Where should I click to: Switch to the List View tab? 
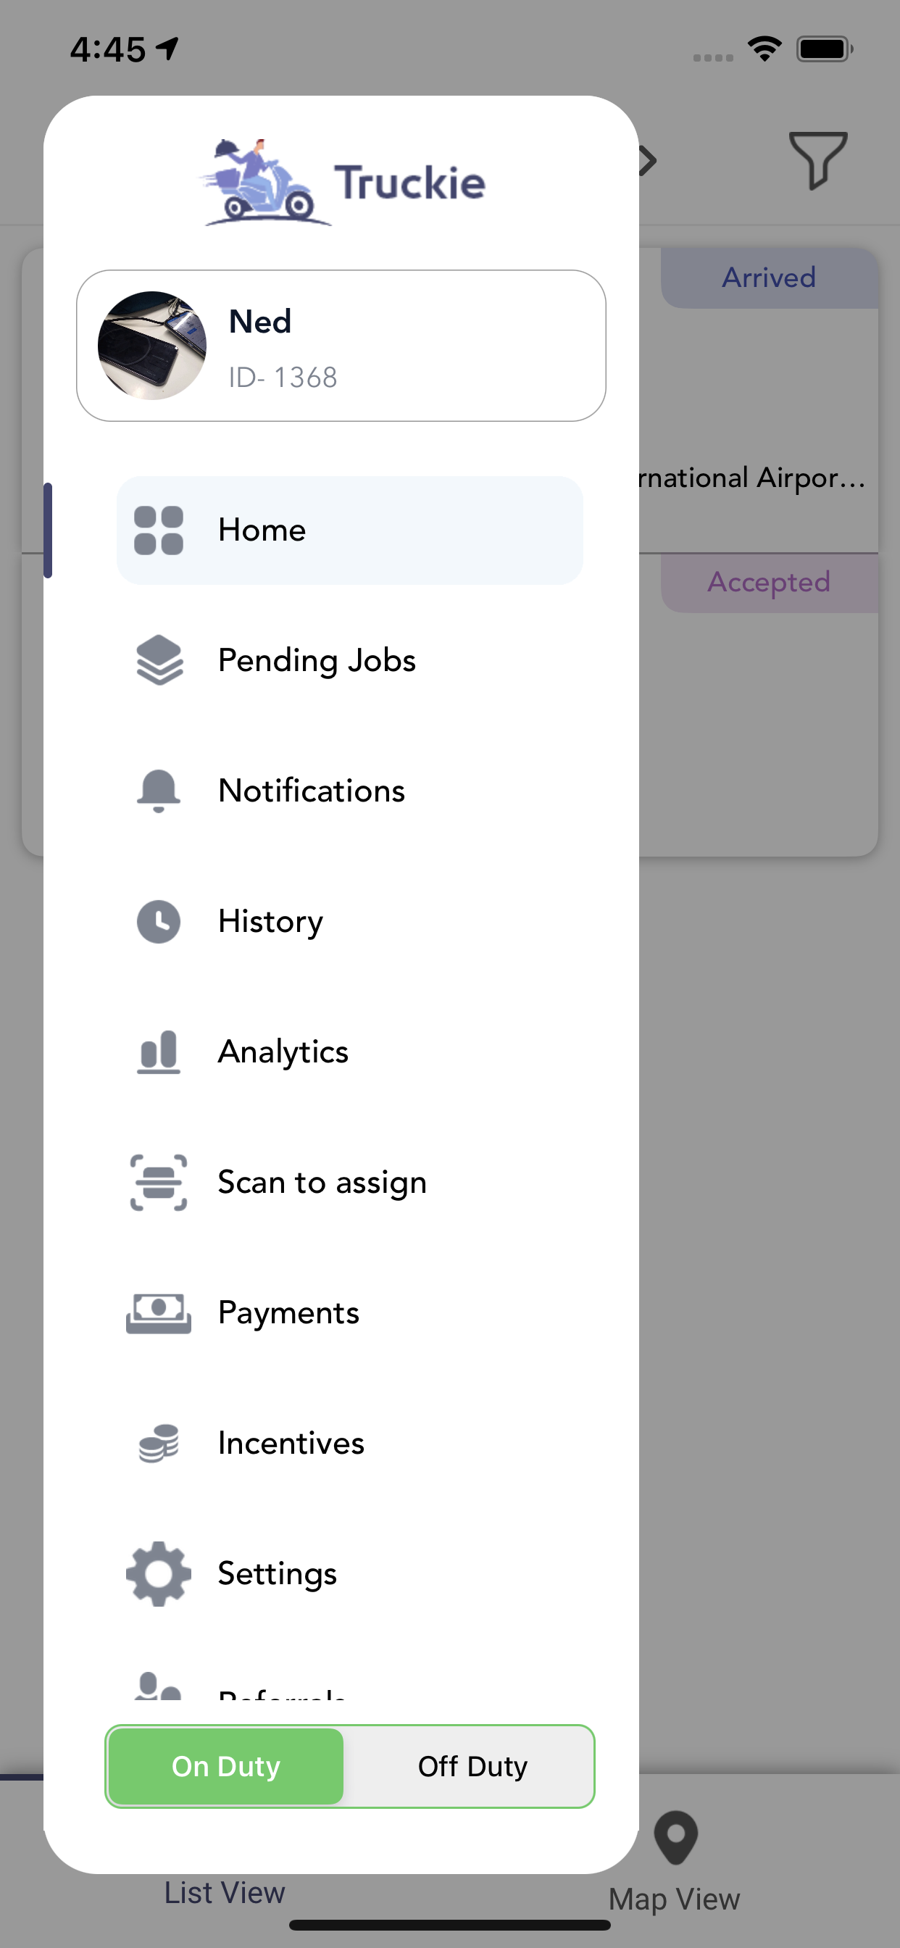pyautogui.click(x=225, y=1893)
